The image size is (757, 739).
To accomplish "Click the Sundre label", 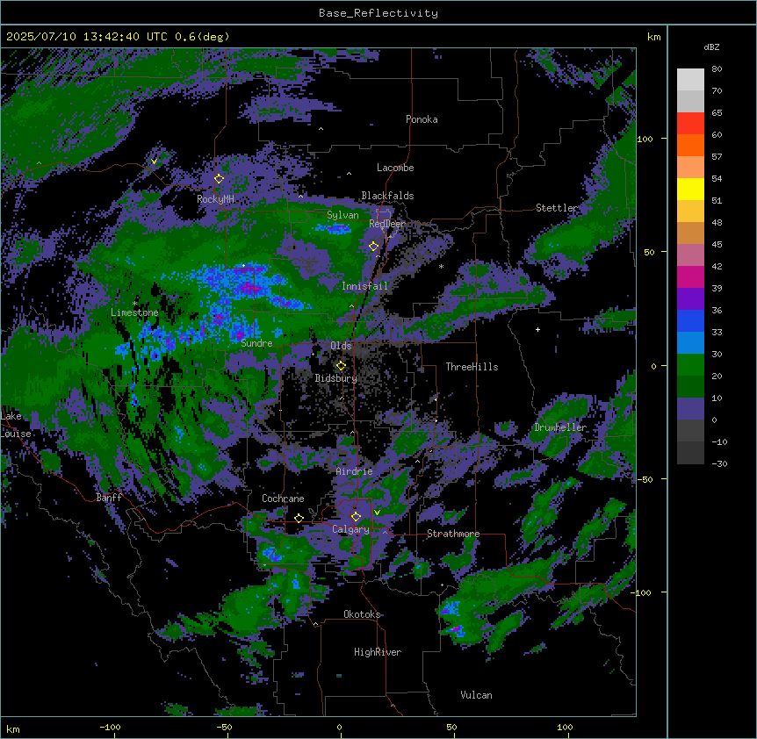I will (256, 343).
